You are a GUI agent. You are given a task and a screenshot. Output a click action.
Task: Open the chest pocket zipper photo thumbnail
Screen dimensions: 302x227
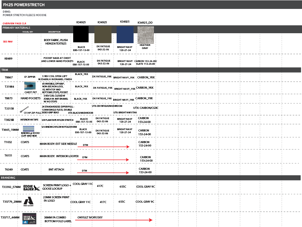tap(30, 86)
